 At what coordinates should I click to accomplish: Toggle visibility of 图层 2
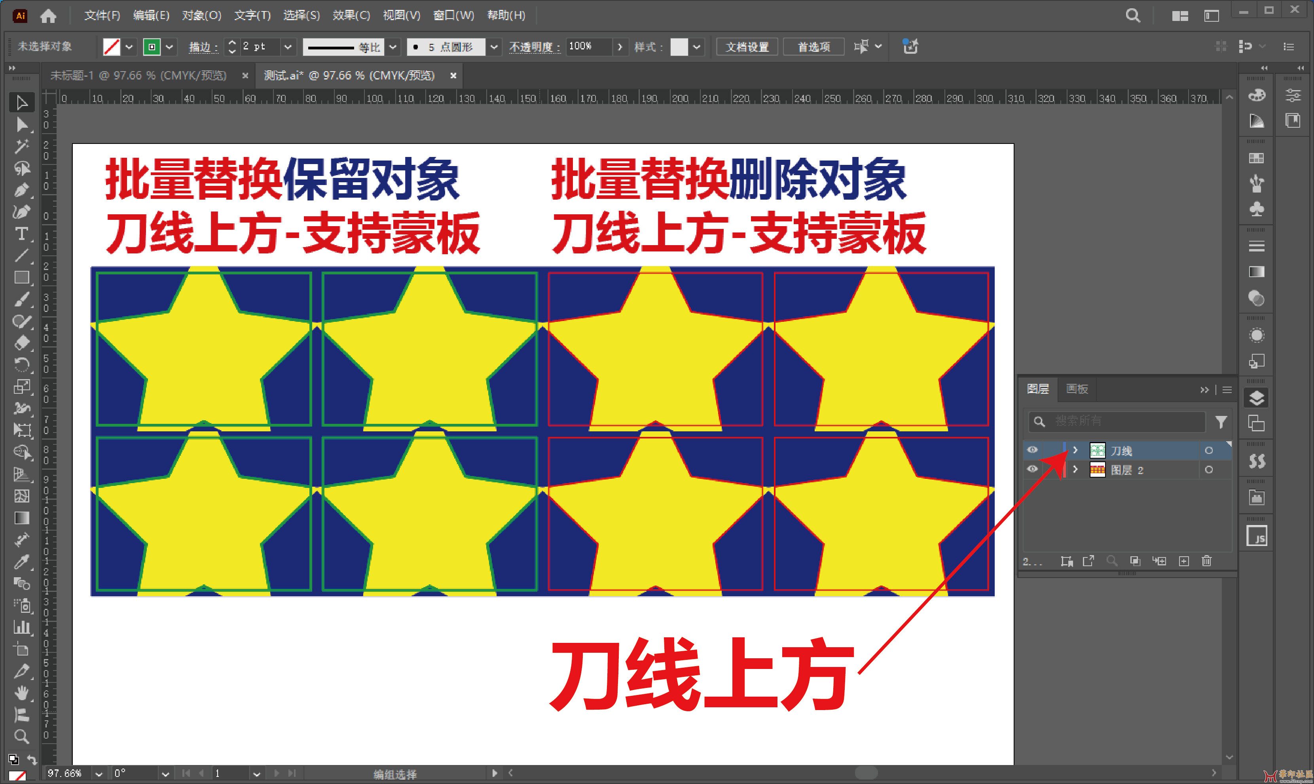coord(1032,469)
